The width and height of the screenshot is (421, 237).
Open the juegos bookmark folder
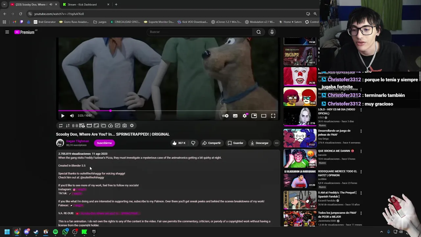[100, 22]
